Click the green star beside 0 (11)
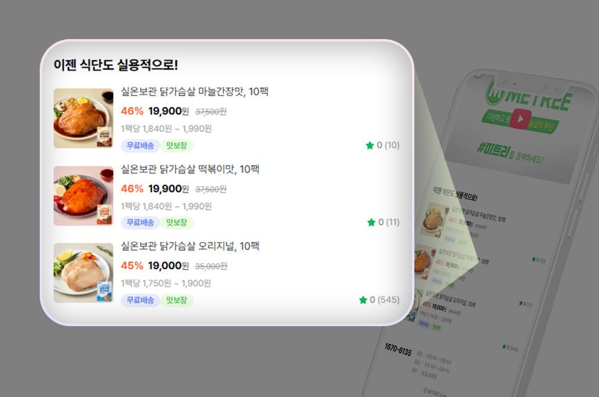Image resolution: width=599 pixels, height=397 pixels. tap(371, 222)
